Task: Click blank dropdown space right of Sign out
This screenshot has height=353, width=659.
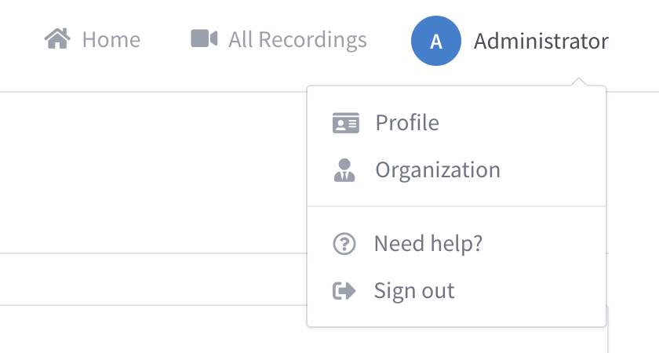Action: 530,291
